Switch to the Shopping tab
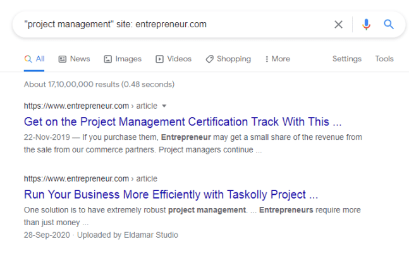409x253 pixels. [228, 59]
